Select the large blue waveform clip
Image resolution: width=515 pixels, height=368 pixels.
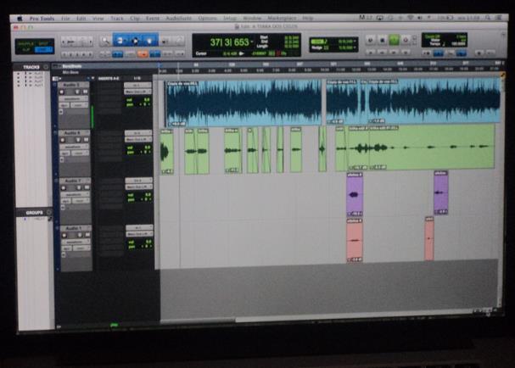pos(243,103)
